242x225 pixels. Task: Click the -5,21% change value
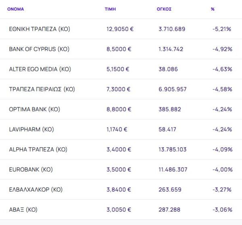point(222,29)
